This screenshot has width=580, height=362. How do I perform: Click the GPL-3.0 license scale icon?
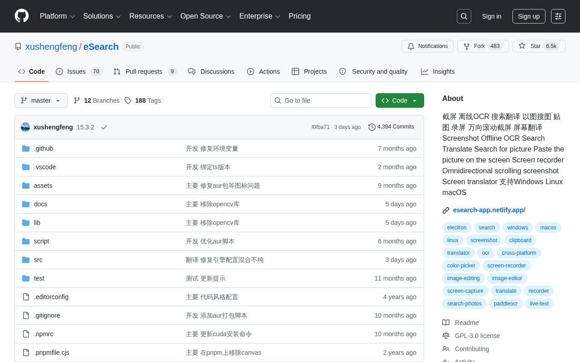tap(446, 336)
